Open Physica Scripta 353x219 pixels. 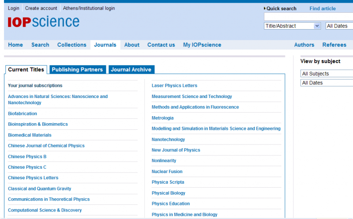[168, 182]
